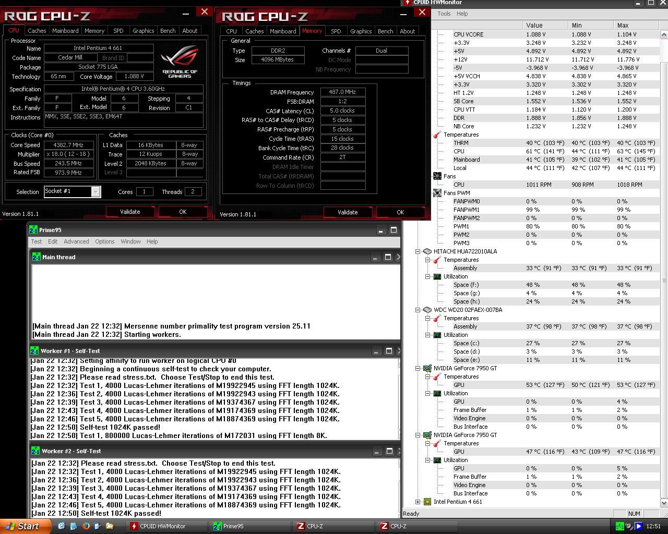Click the ROG Republic of Gamers logo
This screenshot has width=668, height=534.
coord(180,62)
